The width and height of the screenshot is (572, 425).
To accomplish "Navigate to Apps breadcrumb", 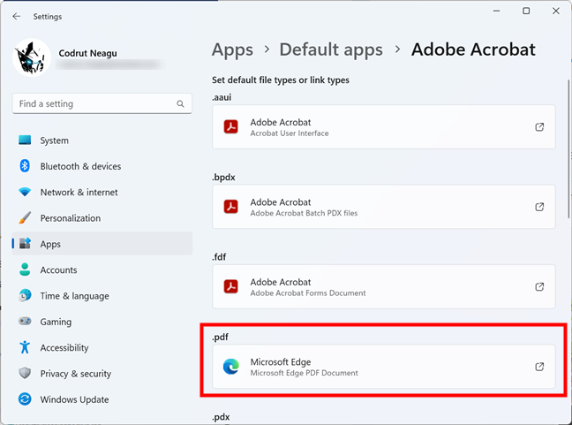I will pos(232,50).
